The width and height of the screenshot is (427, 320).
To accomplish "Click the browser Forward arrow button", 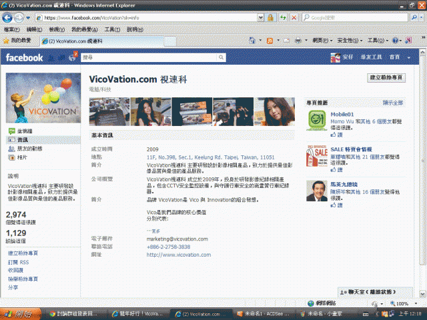I will click(19, 18).
